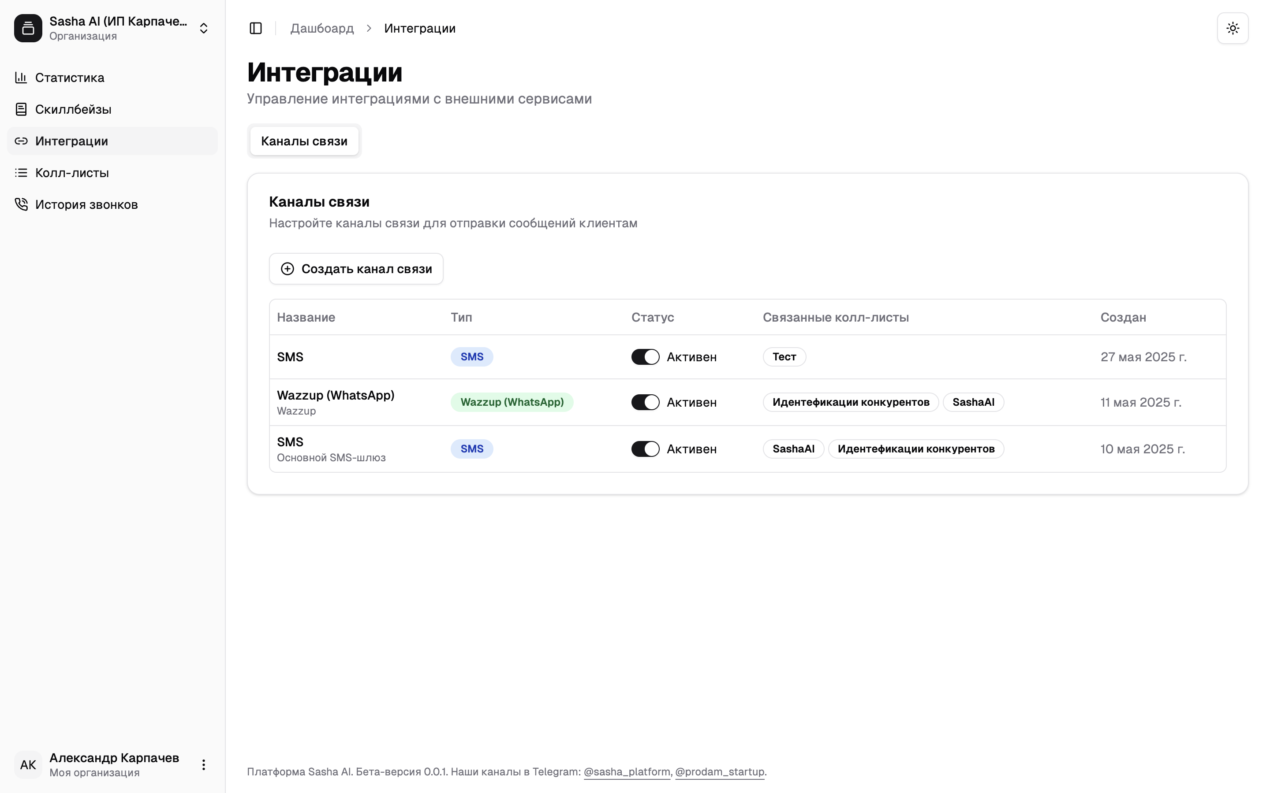Image resolution: width=1270 pixels, height=793 pixels.
Task: Open the user menu three-dot button
Action: 204,765
